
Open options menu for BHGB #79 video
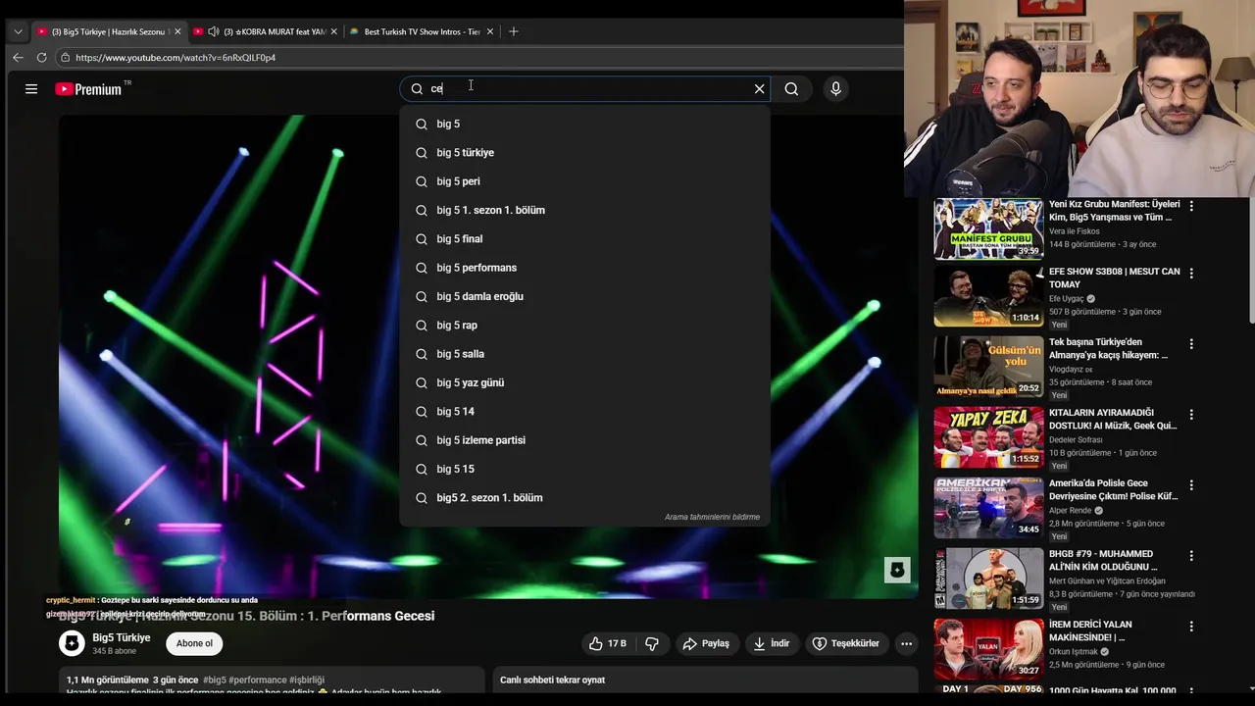click(x=1191, y=556)
